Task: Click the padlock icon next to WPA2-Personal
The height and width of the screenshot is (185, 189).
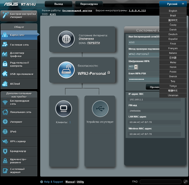Action: tap(109, 72)
